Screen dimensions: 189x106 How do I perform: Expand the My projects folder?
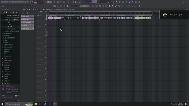click(x=6, y=56)
